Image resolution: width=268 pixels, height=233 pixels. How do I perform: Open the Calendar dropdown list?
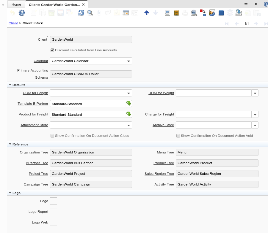[x=128, y=61]
